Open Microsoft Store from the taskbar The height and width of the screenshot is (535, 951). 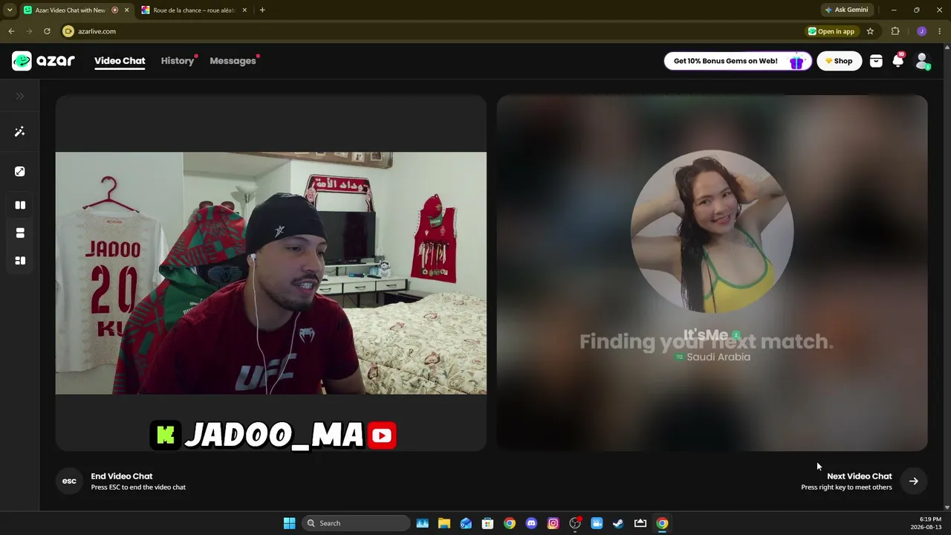[x=487, y=523]
